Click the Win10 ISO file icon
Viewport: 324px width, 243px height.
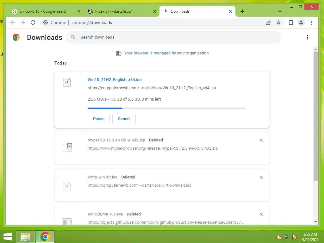pos(67,82)
